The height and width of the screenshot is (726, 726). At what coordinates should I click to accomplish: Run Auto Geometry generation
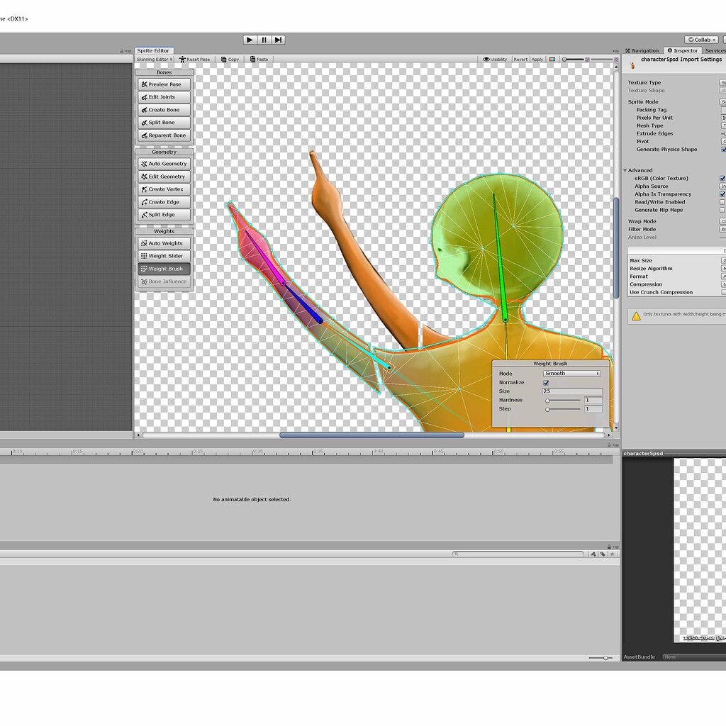164,163
